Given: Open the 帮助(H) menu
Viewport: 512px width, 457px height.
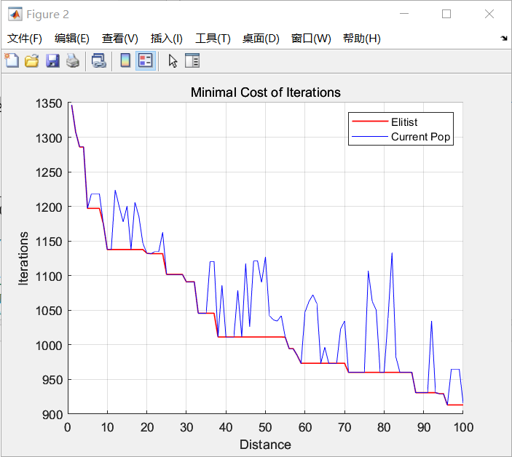Looking at the screenshot, I should coord(362,39).
